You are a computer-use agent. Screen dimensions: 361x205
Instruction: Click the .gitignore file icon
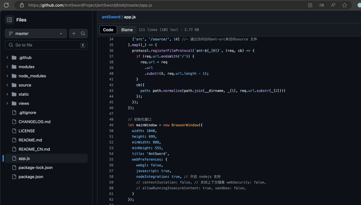click(x=14, y=112)
